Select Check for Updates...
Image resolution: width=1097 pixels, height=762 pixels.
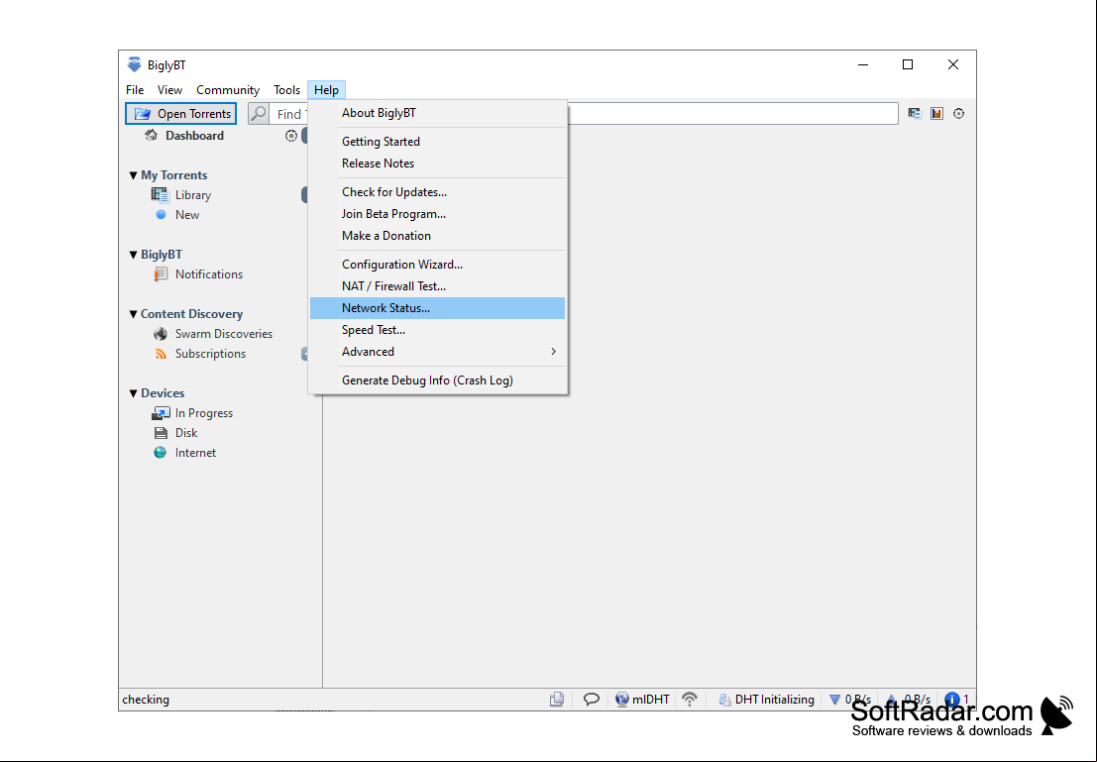pos(437,191)
